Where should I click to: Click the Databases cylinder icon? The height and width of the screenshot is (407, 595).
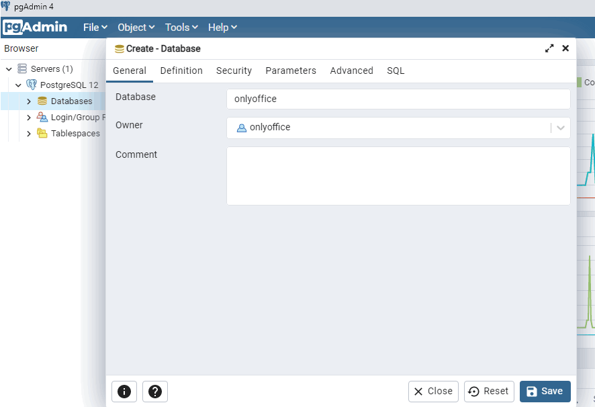click(x=42, y=101)
